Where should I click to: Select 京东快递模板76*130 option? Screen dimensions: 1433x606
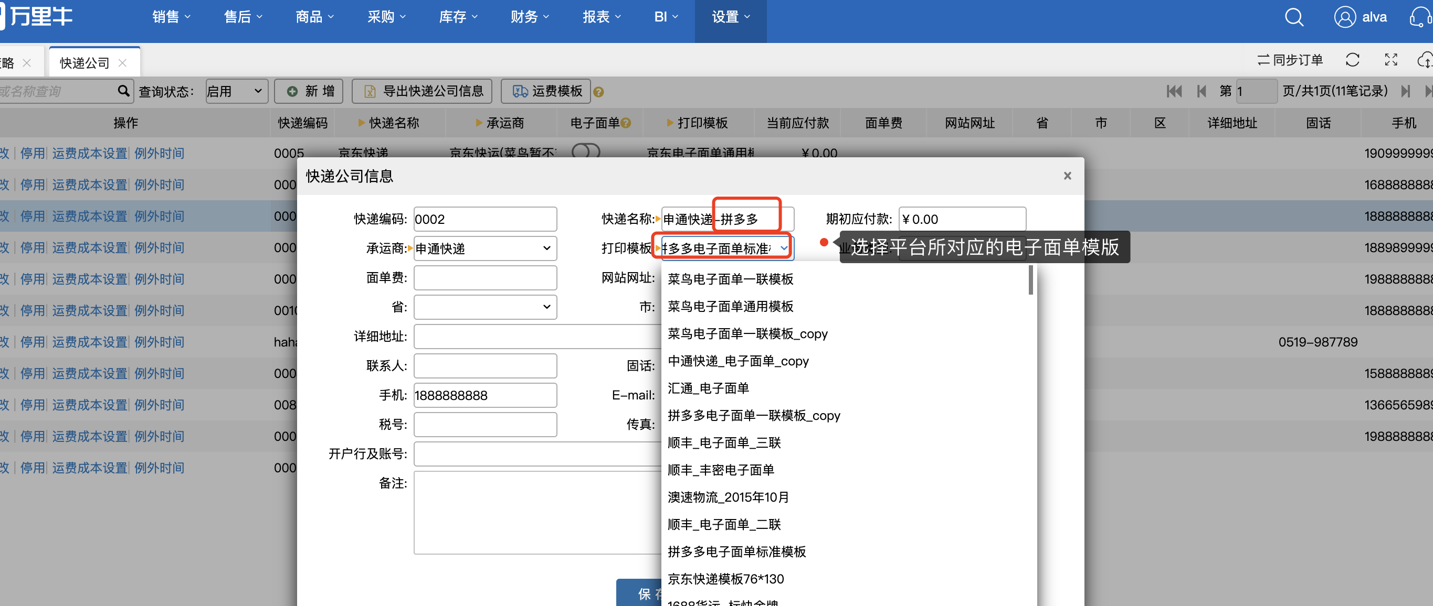[x=725, y=579]
